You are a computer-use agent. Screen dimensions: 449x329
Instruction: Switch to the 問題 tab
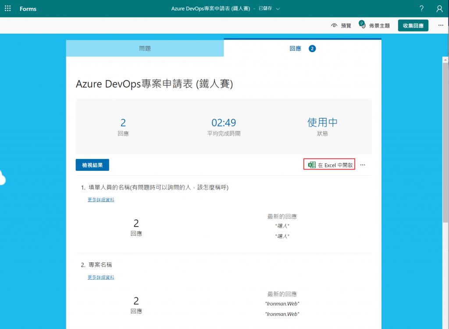[x=145, y=48]
